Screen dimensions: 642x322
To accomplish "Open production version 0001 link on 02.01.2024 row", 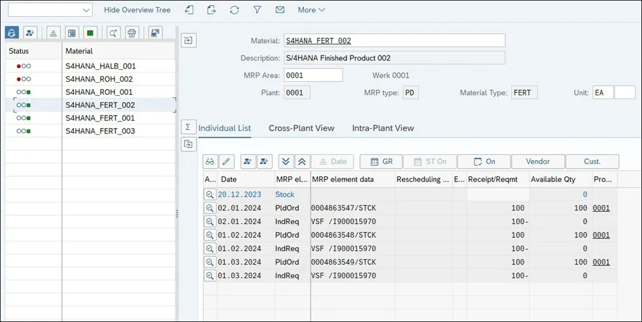I will (x=601, y=208).
